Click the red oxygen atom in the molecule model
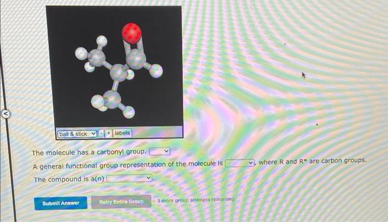388x222 pixels. point(131,33)
